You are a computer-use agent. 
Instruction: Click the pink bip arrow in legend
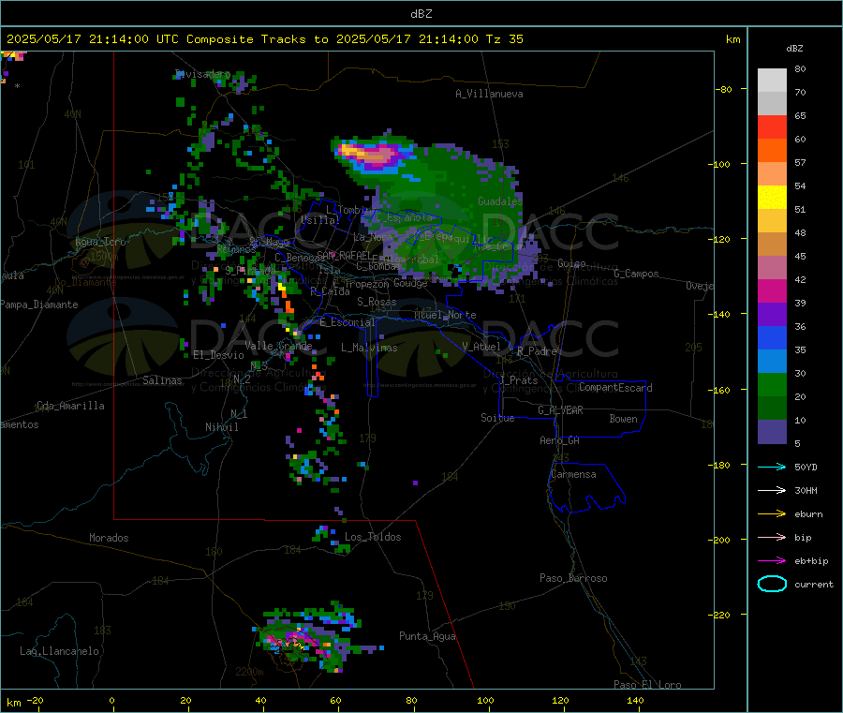coord(772,537)
